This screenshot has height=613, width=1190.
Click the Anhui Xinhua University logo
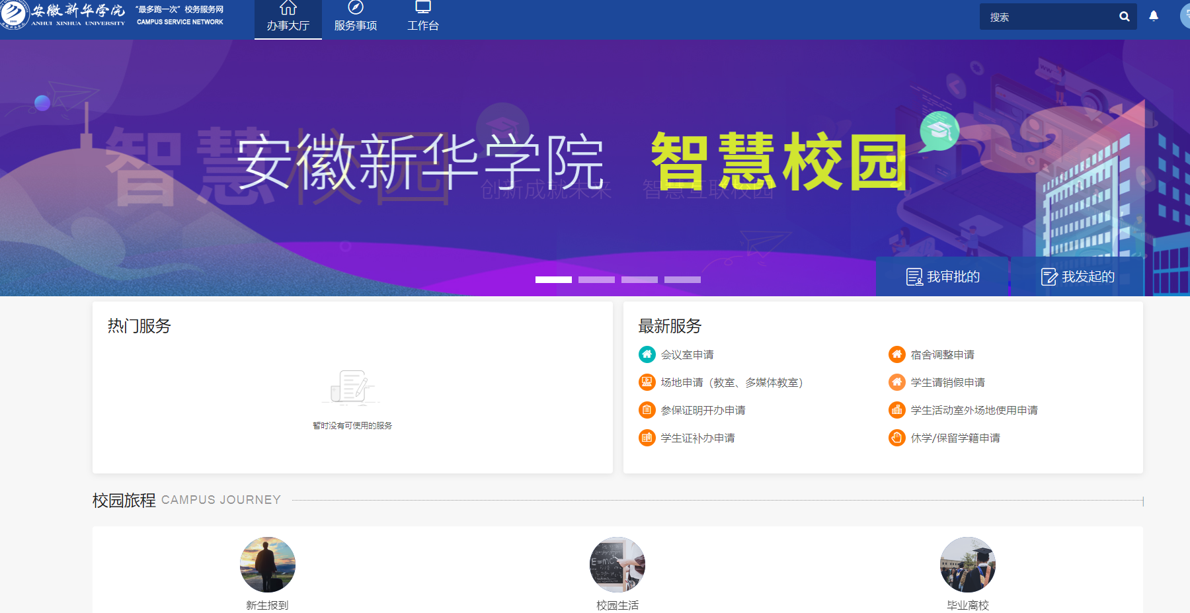63,15
